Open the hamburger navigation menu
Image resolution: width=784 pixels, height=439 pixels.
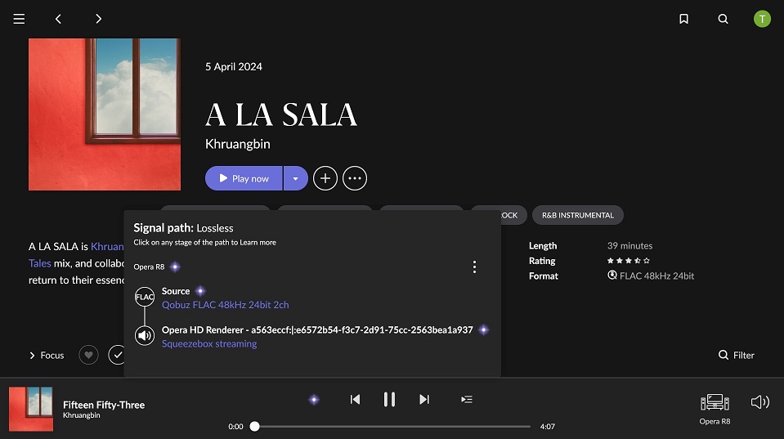(x=19, y=19)
